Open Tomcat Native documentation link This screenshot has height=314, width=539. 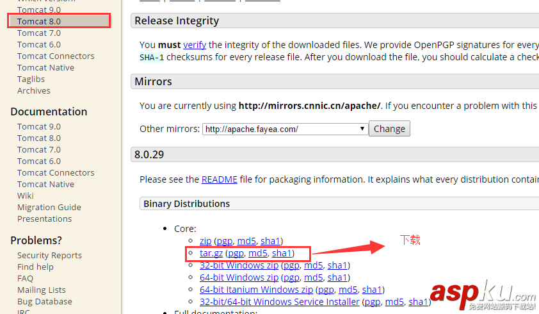pos(45,184)
